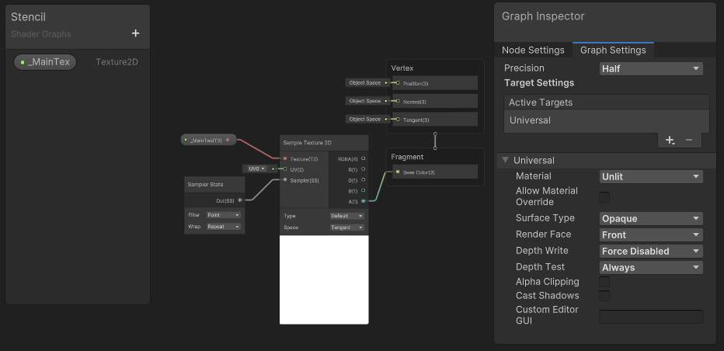The height and width of the screenshot is (351, 724).
Task: Click the Vertex Position(3) input port
Action: tap(398, 83)
